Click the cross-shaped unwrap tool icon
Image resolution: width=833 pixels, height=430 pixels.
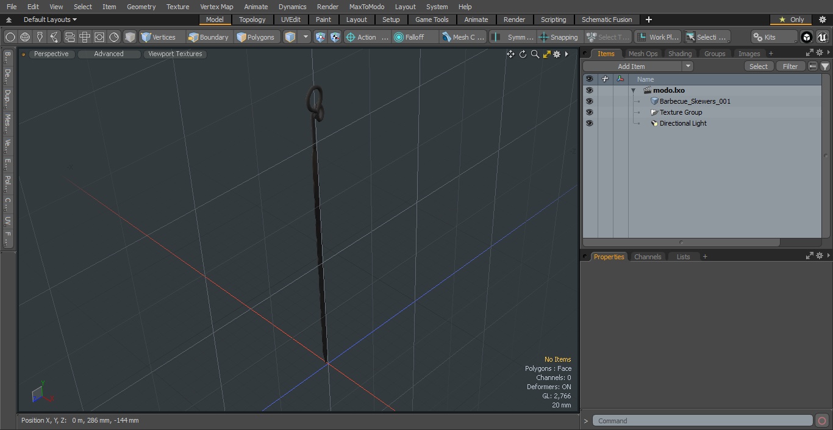click(x=85, y=37)
